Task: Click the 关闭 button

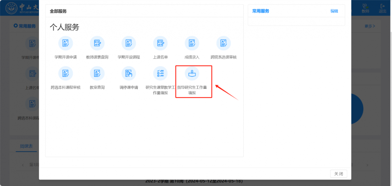Action: click(x=338, y=174)
